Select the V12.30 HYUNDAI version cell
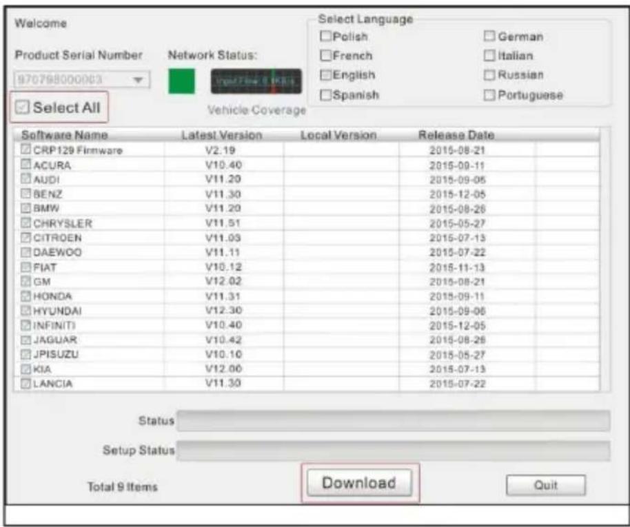The width and height of the screenshot is (630, 527). coord(223,311)
